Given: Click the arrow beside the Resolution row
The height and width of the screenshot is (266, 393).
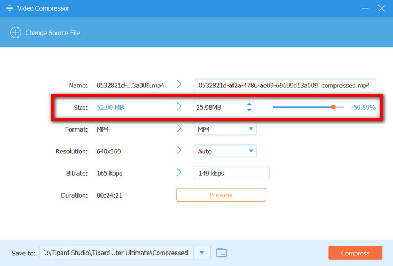Looking at the screenshot, I should 179,151.
